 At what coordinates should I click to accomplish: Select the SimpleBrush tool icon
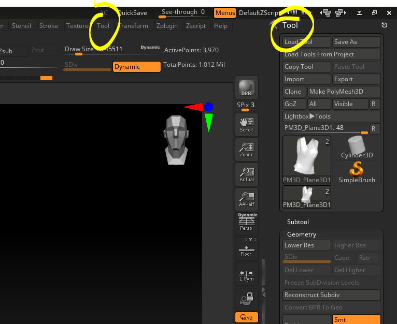pyautogui.click(x=357, y=172)
